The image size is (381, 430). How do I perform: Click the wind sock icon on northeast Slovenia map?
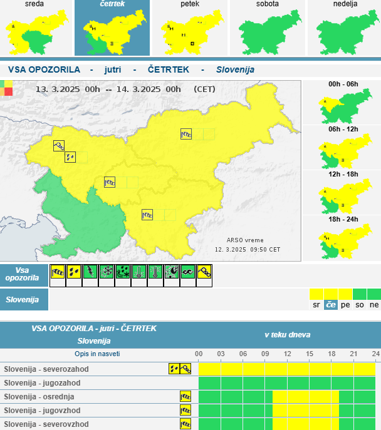tap(186, 133)
